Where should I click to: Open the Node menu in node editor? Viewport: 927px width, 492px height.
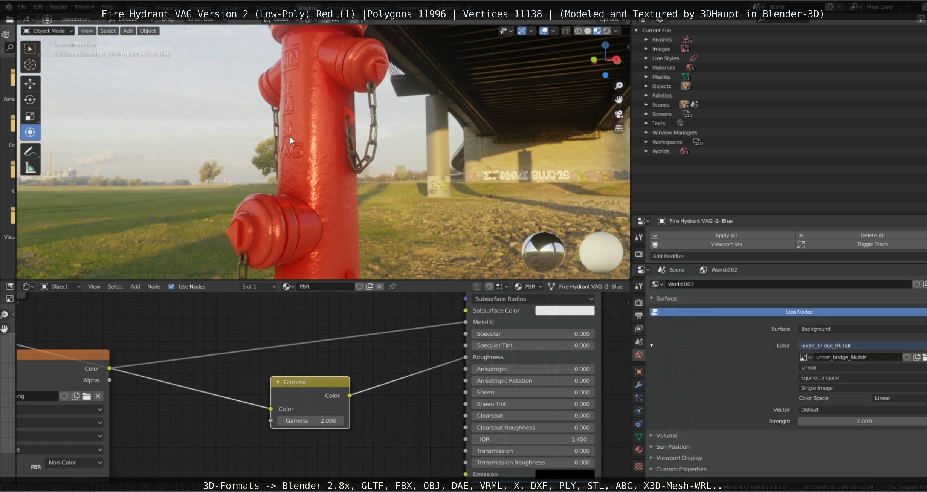(154, 287)
